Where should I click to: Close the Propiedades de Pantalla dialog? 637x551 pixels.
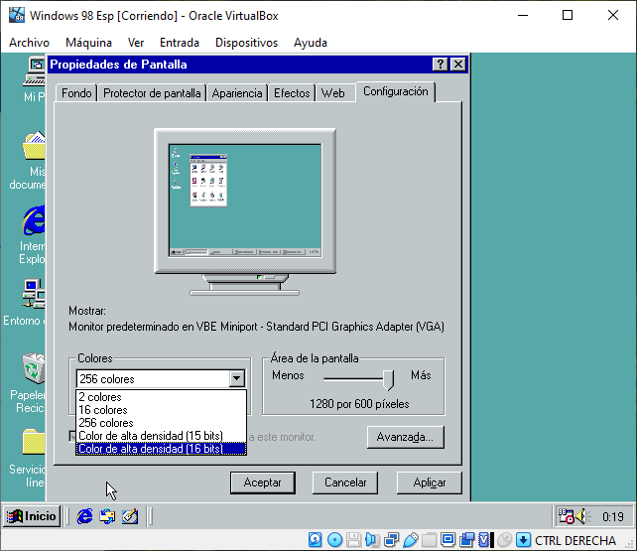458,65
